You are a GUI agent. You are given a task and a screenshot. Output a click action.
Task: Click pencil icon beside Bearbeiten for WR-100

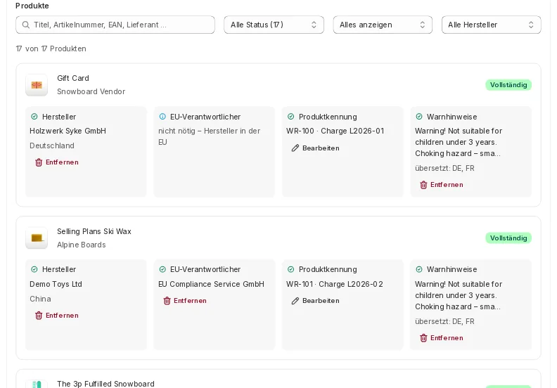coord(295,148)
